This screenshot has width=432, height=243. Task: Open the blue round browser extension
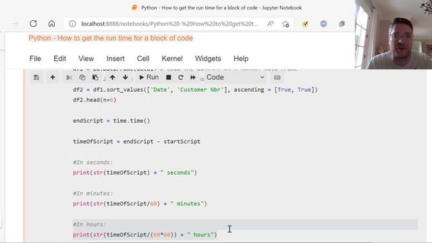(x=323, y=24)
